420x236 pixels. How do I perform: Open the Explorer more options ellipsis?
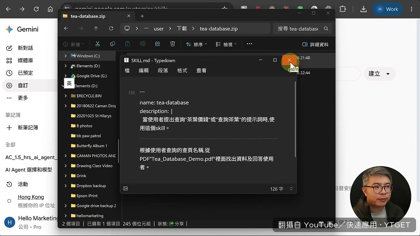(249, 44)
